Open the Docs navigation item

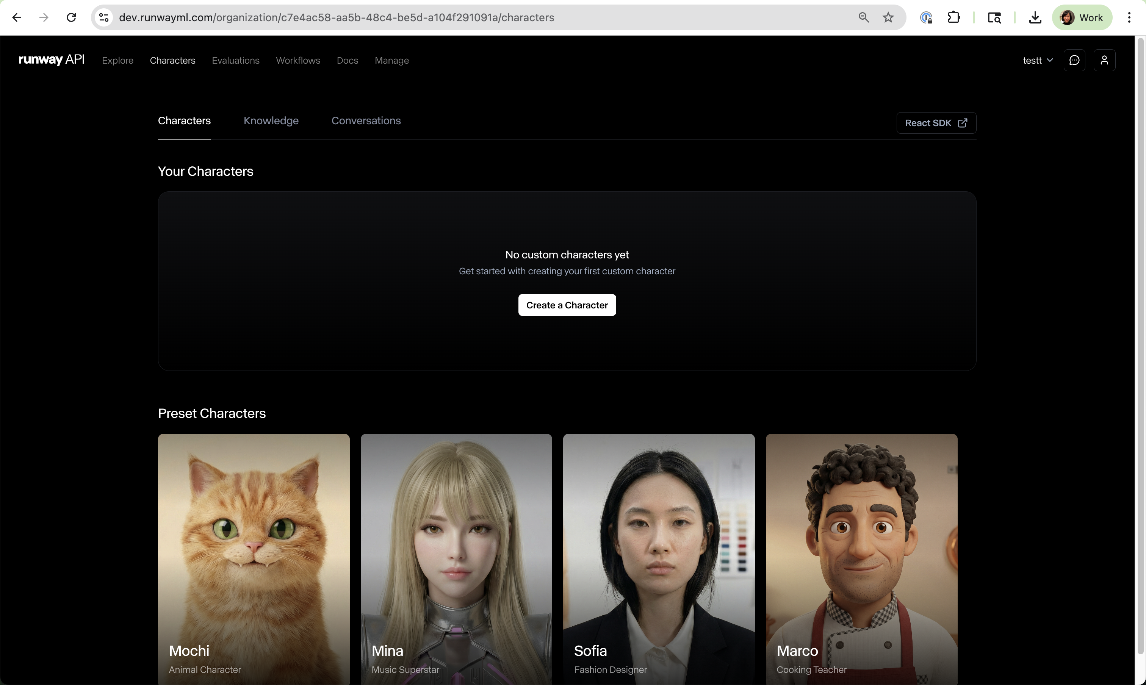[347, 61]
